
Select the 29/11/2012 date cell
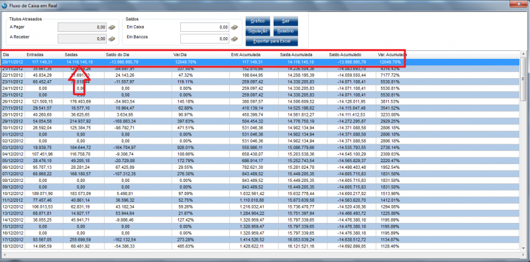pyautogui.click(x=12, y=121)
